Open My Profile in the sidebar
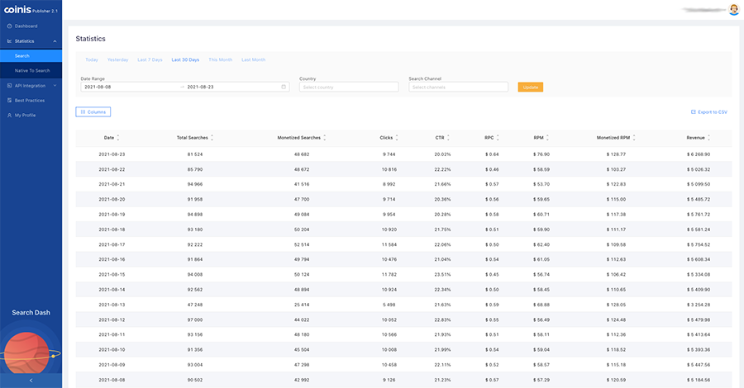The image size is (744, 388). point(25,115)
